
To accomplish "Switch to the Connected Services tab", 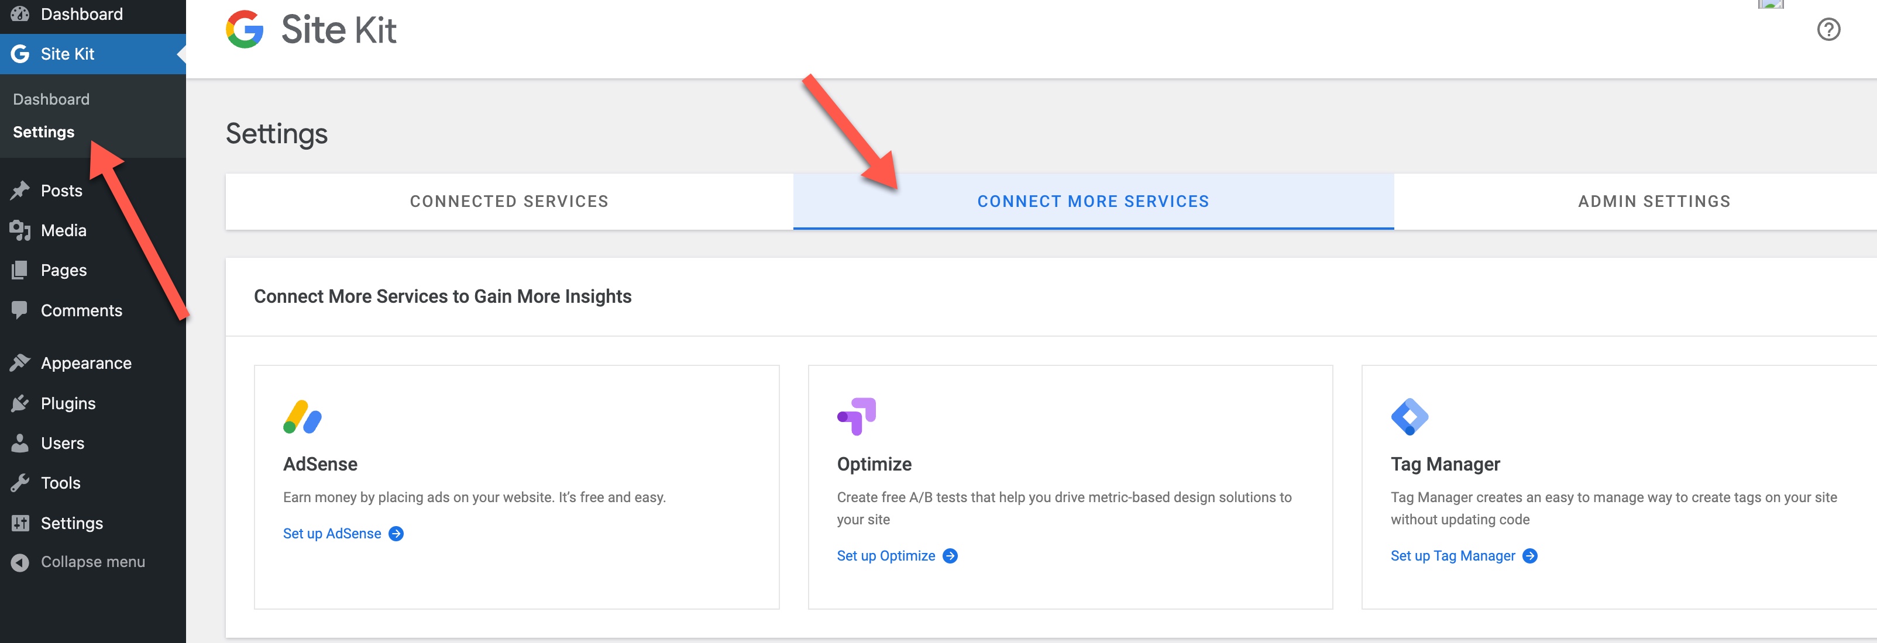I will (509, 202).
